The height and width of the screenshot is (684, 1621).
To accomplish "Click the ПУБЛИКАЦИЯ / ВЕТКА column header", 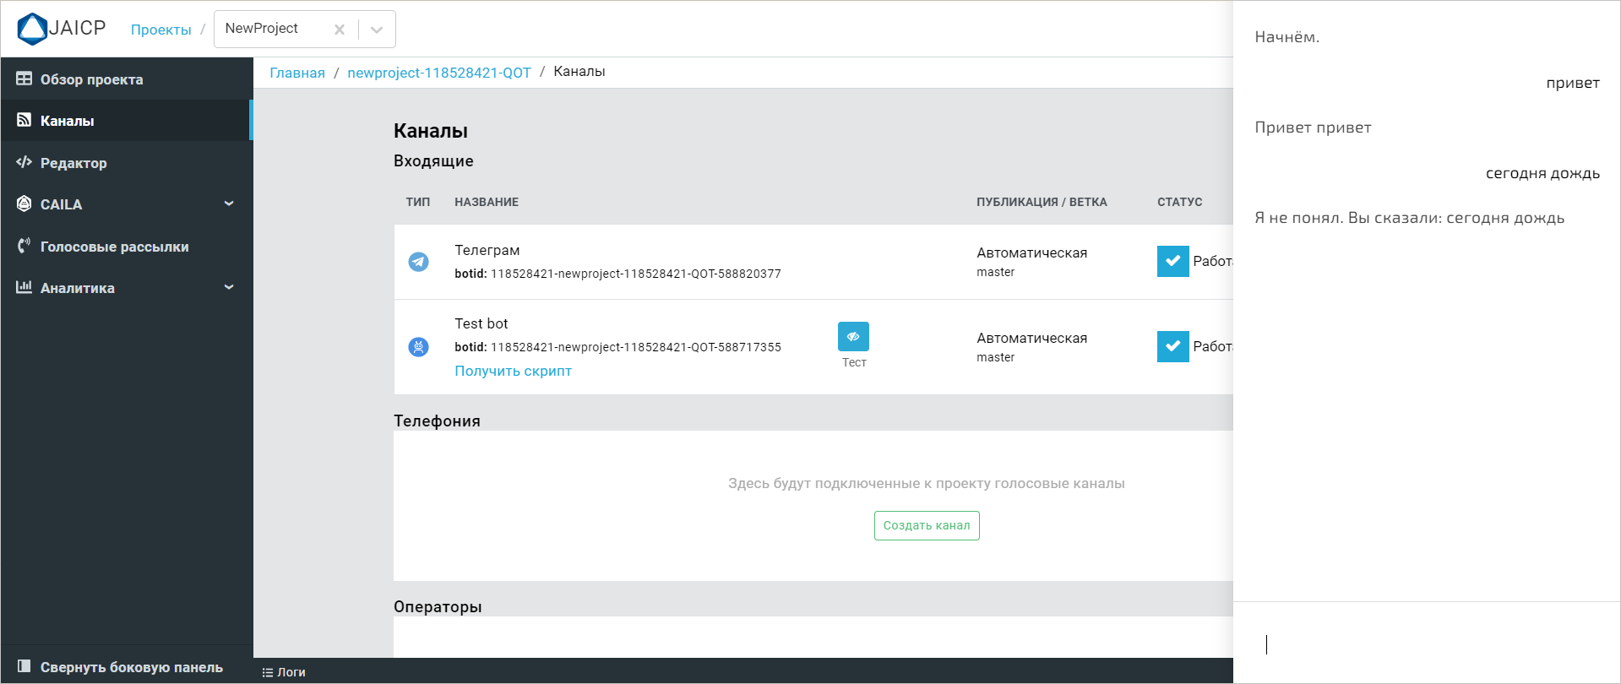I will pos(1042,202).
